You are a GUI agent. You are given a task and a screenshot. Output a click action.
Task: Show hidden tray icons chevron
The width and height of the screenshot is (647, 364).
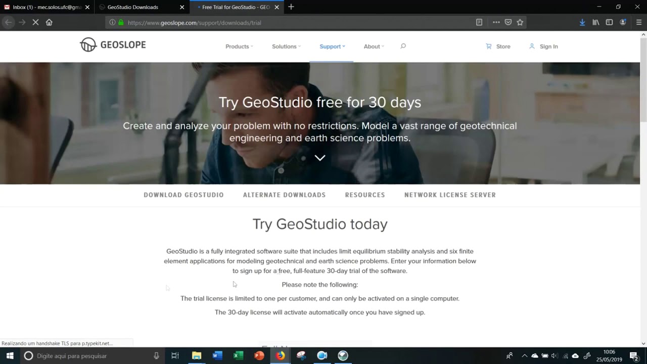(524, 355)
